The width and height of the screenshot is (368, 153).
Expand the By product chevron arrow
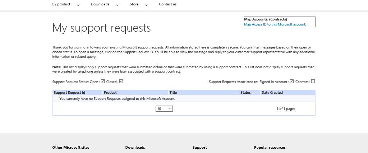pos(78,5)
